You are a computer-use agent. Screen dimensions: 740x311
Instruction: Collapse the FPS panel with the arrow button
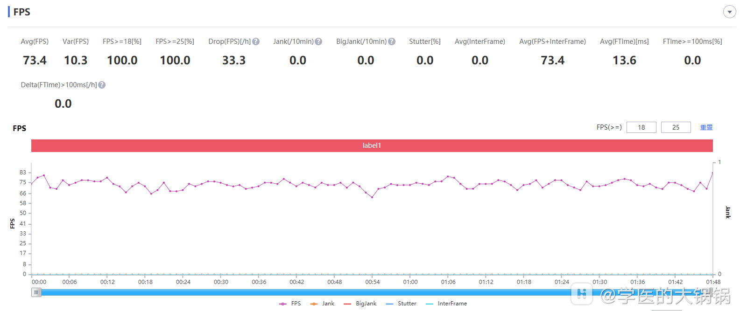729,12
